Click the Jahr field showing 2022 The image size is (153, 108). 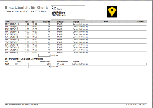coord(10,64)
